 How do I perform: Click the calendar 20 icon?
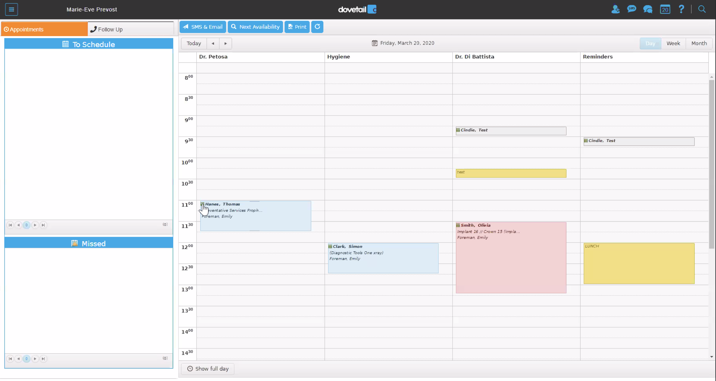tap(665, 9)
